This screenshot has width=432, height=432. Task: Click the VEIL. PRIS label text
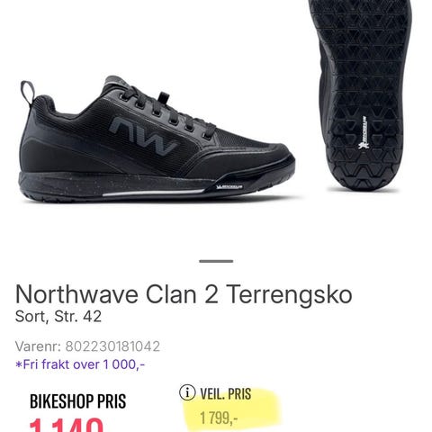click(226, 394)
